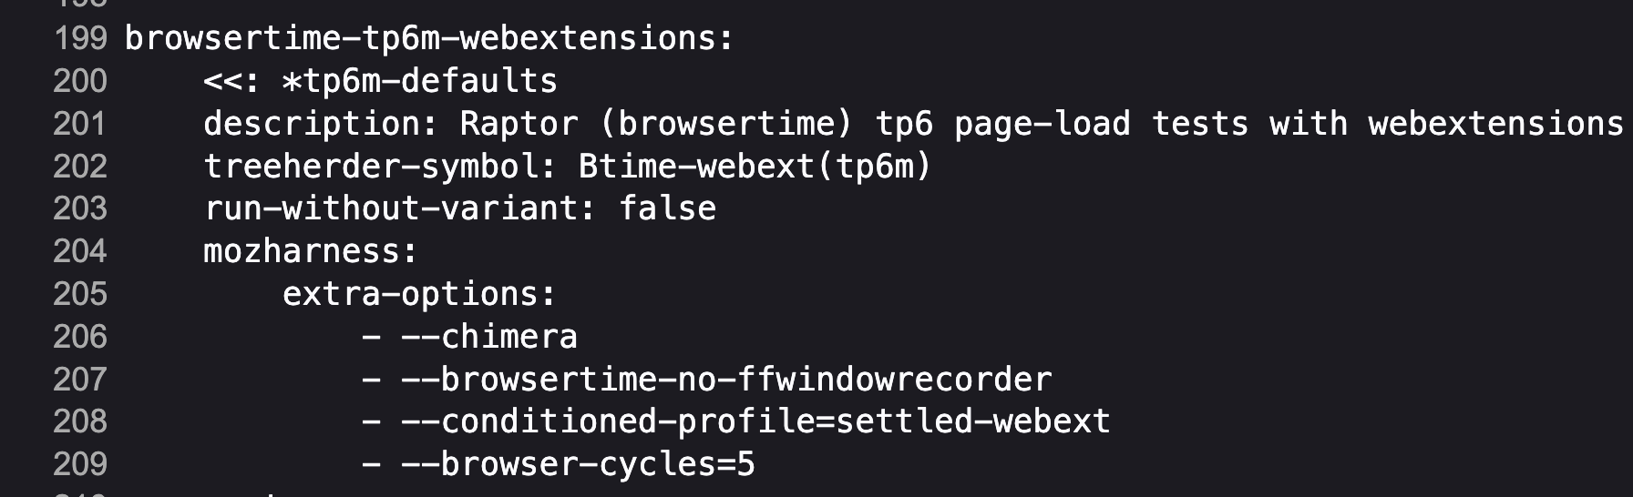Click the --chimera option text
Viewport: 1633px width, 497px height.
(x=489, y=337)
